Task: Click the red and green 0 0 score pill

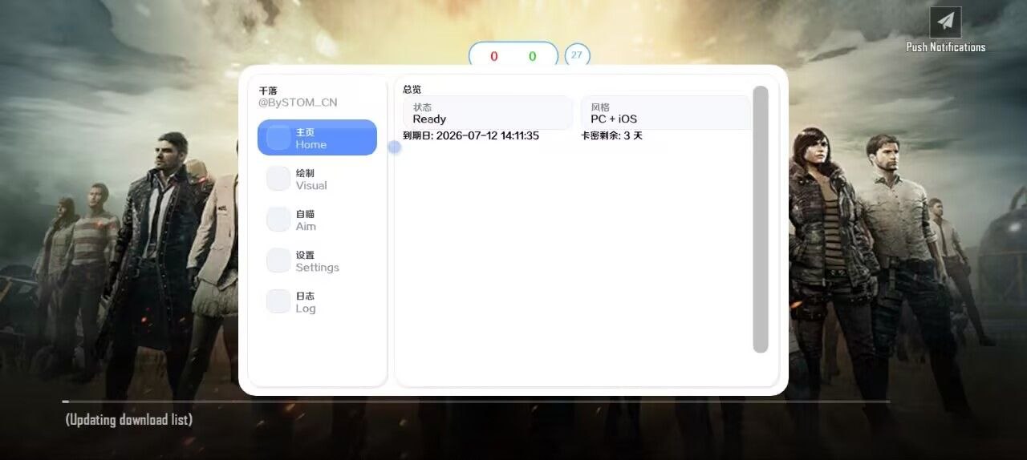Action: pyautogui.click(x=513, y=55)
